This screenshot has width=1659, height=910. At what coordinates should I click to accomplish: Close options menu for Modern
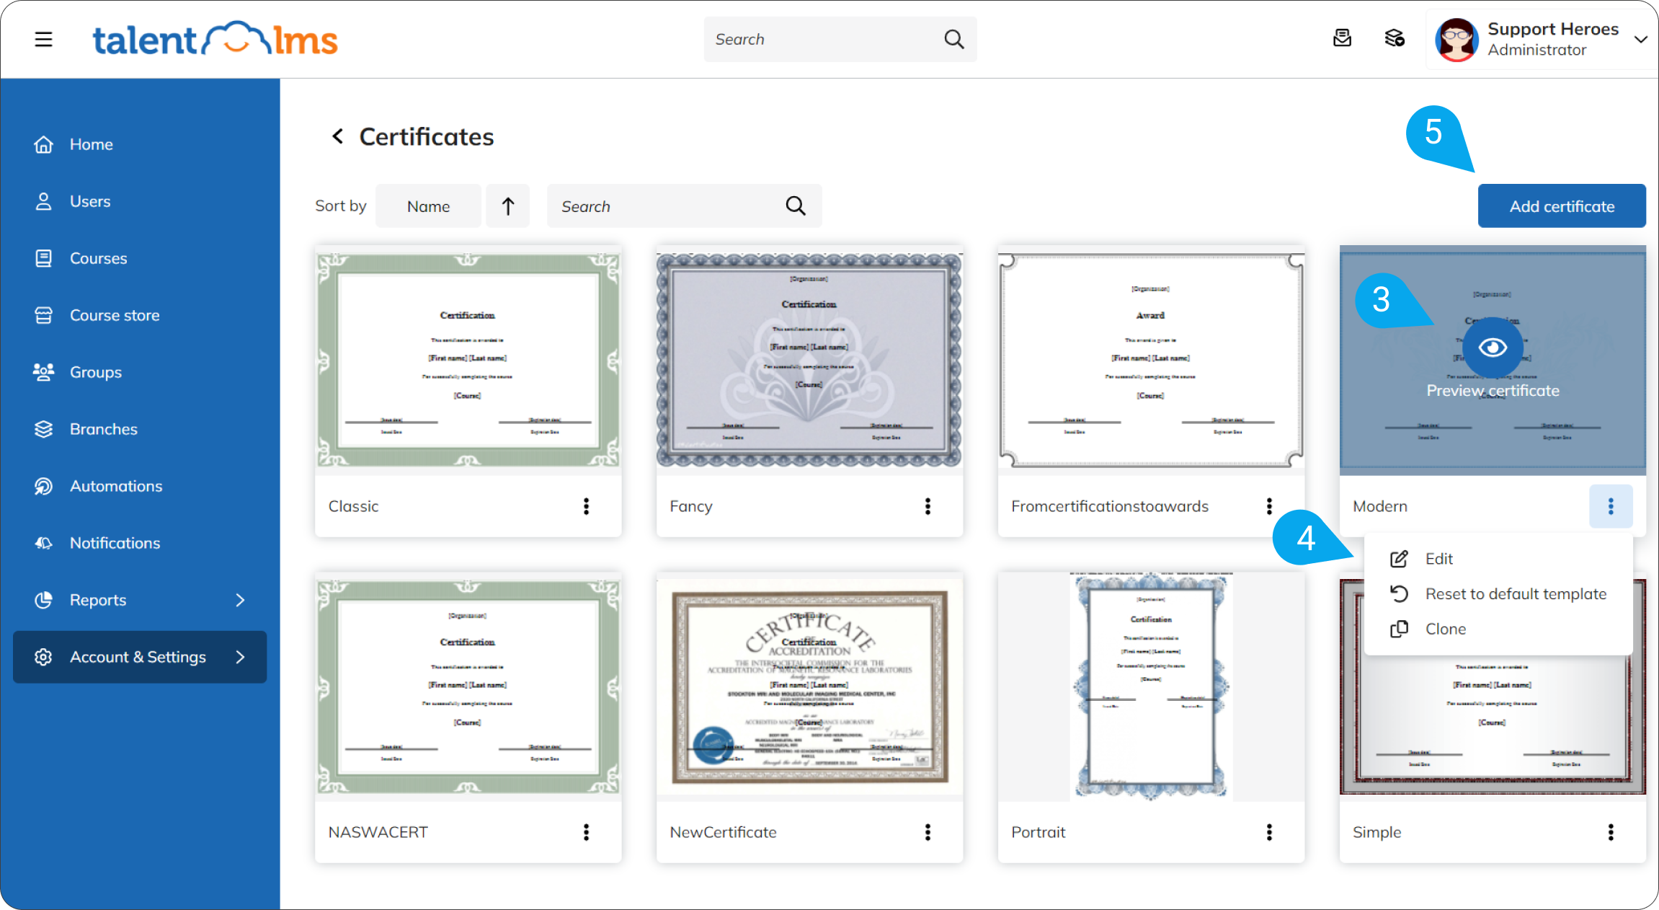pos(1611,506)
